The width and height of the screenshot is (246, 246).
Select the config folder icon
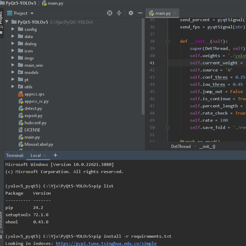[20, 29]
